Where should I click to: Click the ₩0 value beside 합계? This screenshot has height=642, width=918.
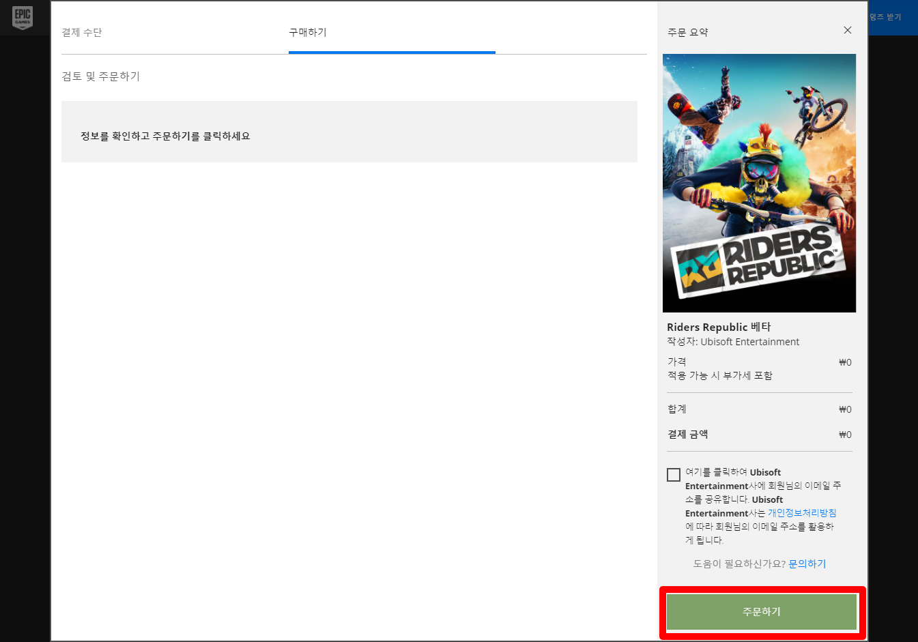pos(845,409)
